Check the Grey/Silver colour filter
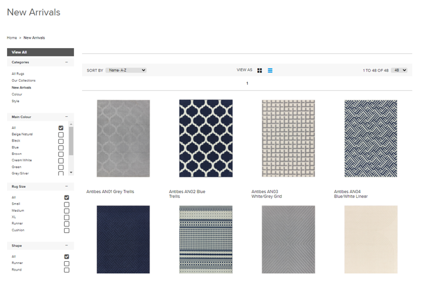This screenshot has width=422, height=294. pos(61,174)
